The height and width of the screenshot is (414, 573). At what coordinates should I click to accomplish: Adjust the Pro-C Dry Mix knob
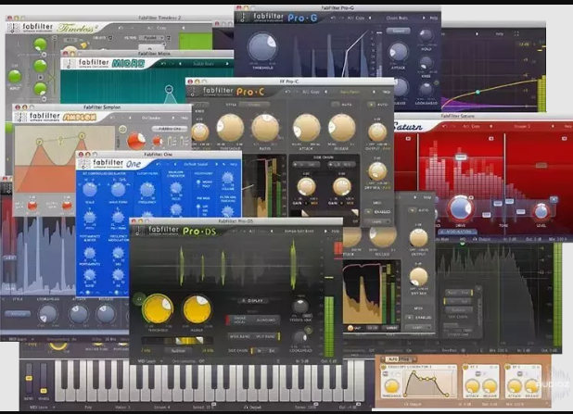[x=377, y=171]
